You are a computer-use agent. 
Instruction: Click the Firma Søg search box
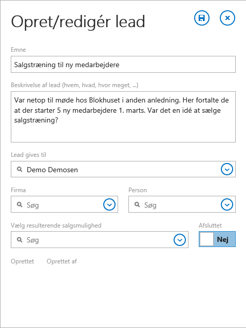click(x=64, y=204)
